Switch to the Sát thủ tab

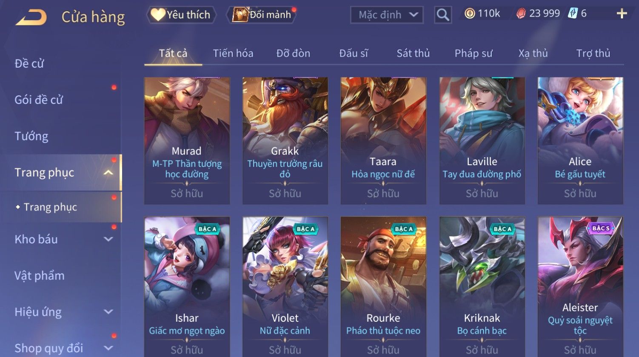pyautogui.click(x=413, y=53)
